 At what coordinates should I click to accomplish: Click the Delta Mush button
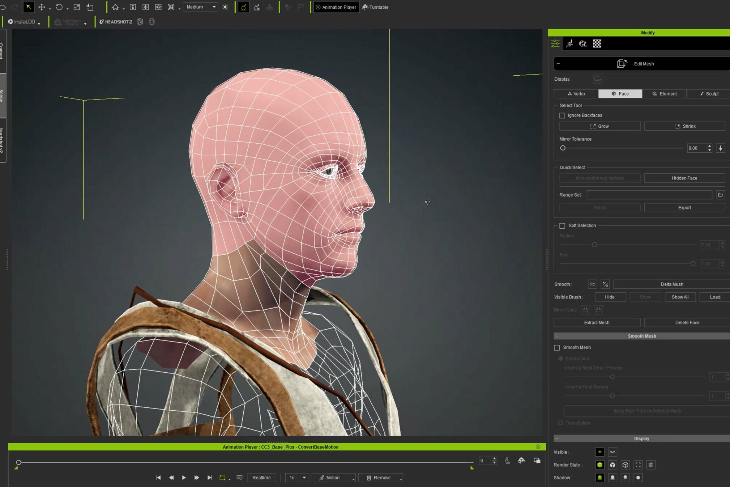point(671,284)
